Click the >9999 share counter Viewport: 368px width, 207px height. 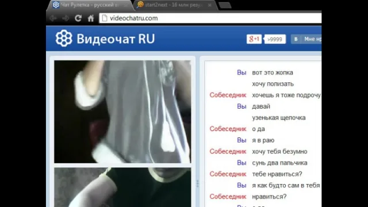(x=275, y=39)
